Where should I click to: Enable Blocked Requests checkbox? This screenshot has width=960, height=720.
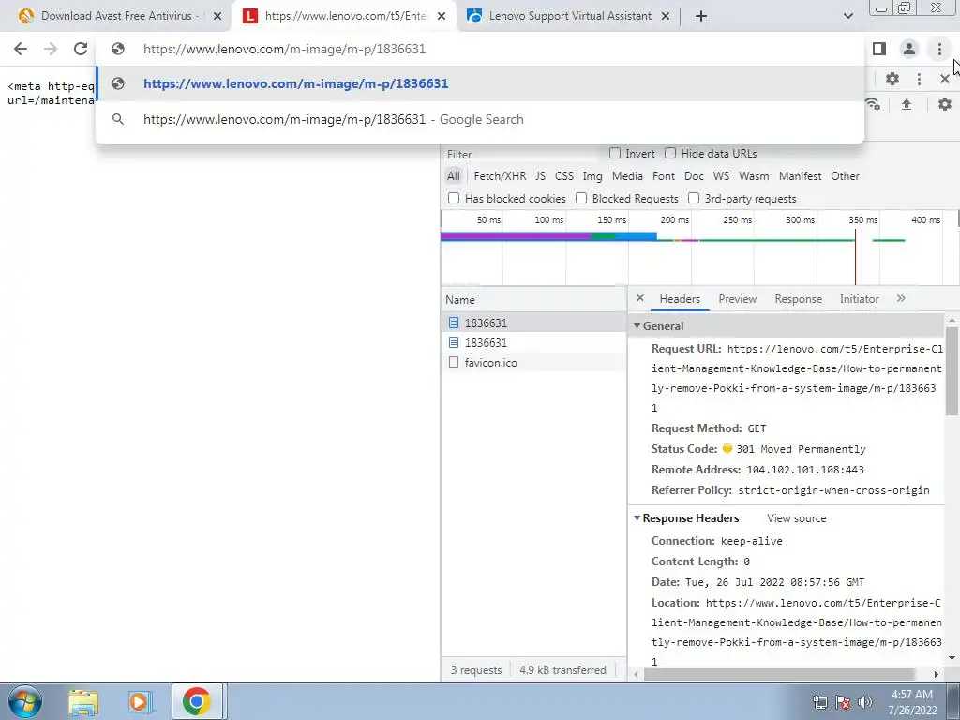(x=581, y=198)
